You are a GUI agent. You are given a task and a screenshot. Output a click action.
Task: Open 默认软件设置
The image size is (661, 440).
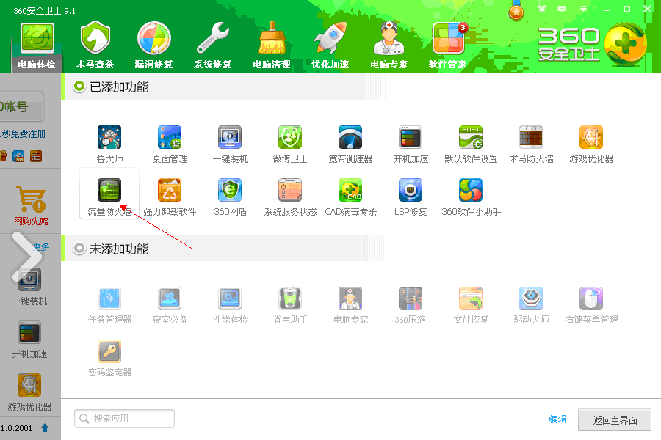(x=471, y=144)
